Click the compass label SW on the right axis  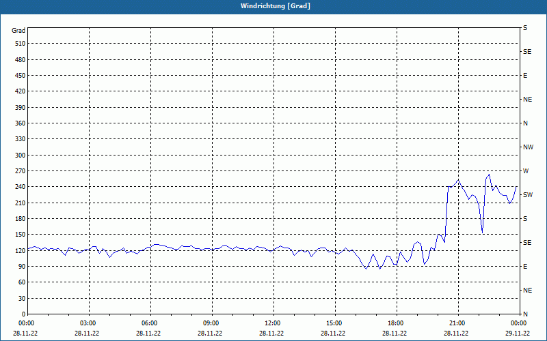point(528,195)
